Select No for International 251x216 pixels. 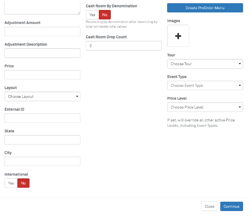[x=24, y=183]
